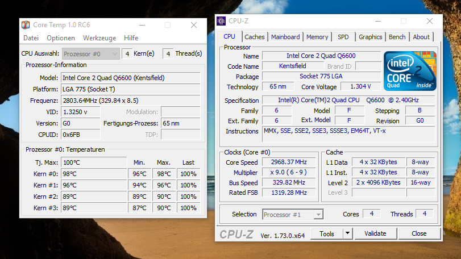461x259 pixels.
Task: Click Kern #2 load value 100%
Action: [189, 197]
